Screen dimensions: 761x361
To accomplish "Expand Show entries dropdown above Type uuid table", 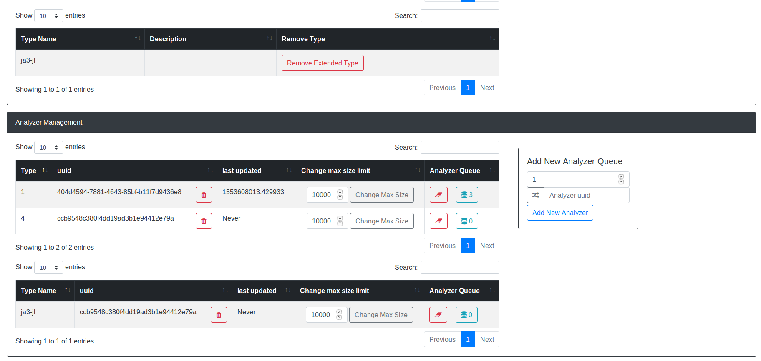I will 48,148.
